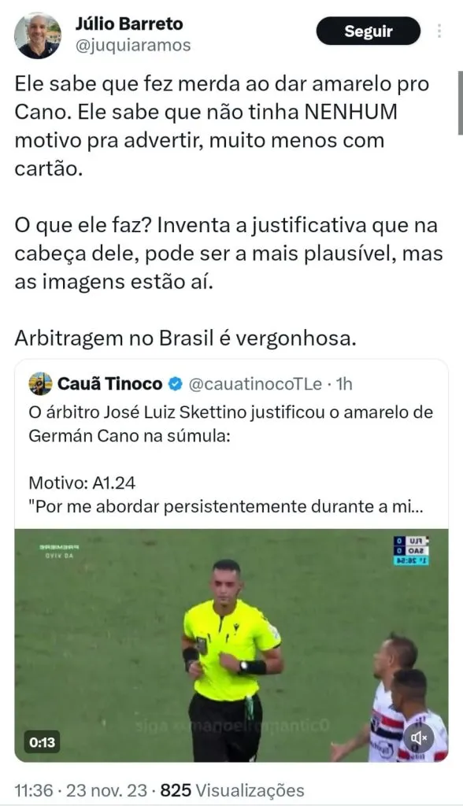Image resolution: width=463 pixels, height=806 pixels.
Task: Click the Cauã Tinoco display name
Action: click(x=109, y=383)
